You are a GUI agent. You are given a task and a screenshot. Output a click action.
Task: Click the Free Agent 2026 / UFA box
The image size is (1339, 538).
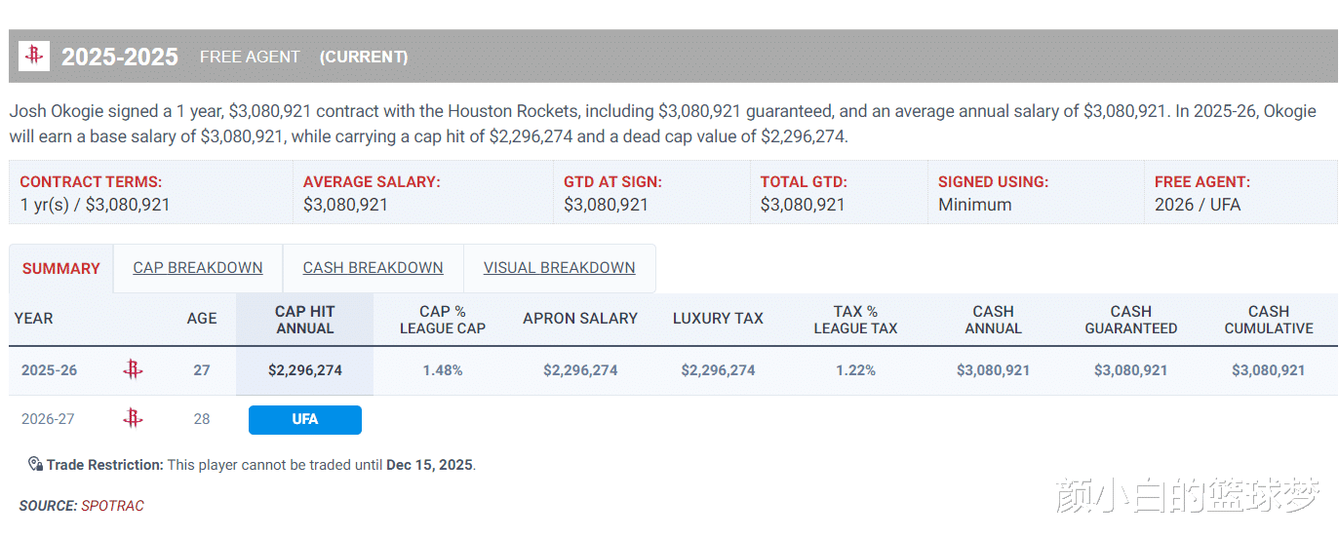point(1240,193)
